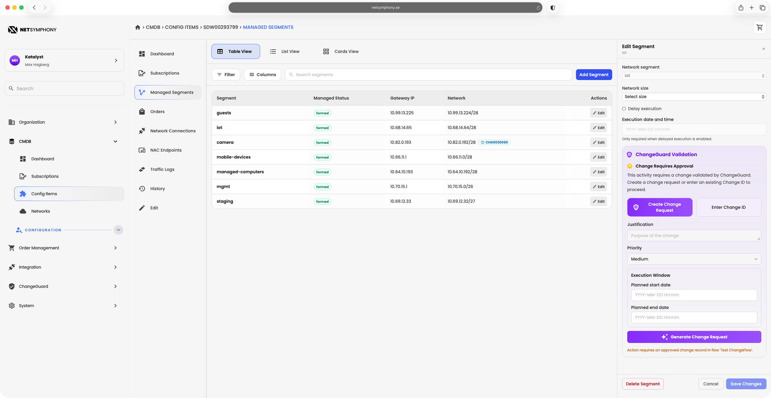Open the Network size select

694,97
